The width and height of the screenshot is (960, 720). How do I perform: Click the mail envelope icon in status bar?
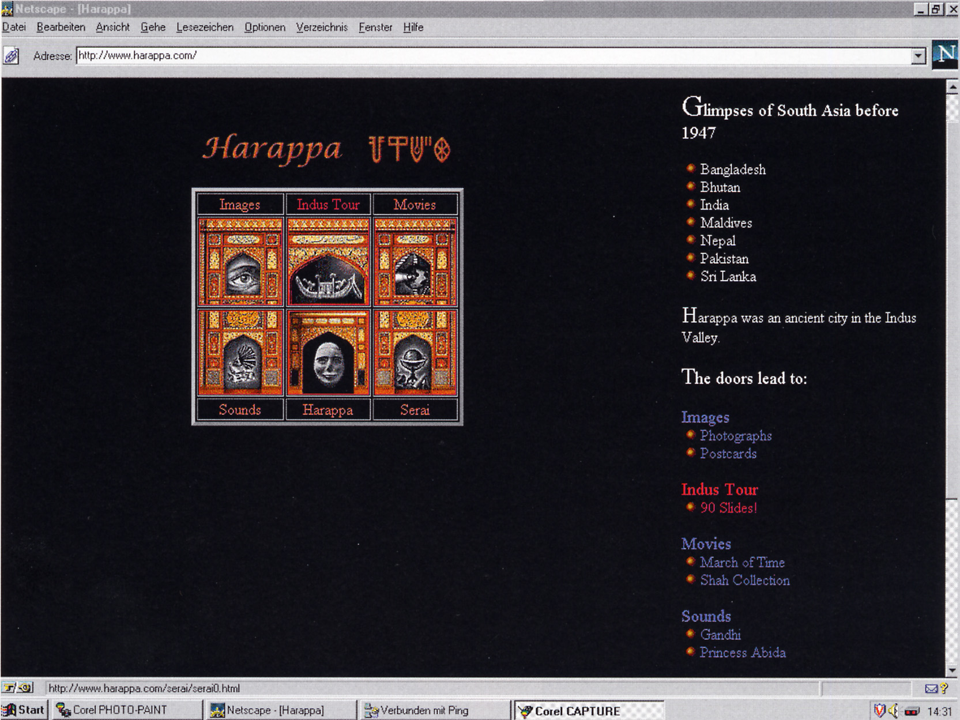coord(931,688)
